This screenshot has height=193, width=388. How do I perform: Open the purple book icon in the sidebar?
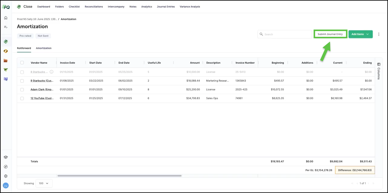(x=6, y=79)
